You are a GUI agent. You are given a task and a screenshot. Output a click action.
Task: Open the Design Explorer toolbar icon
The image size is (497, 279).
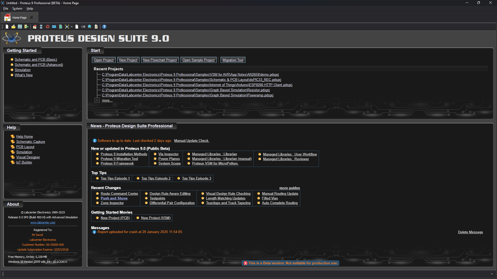tap(90, 27)
